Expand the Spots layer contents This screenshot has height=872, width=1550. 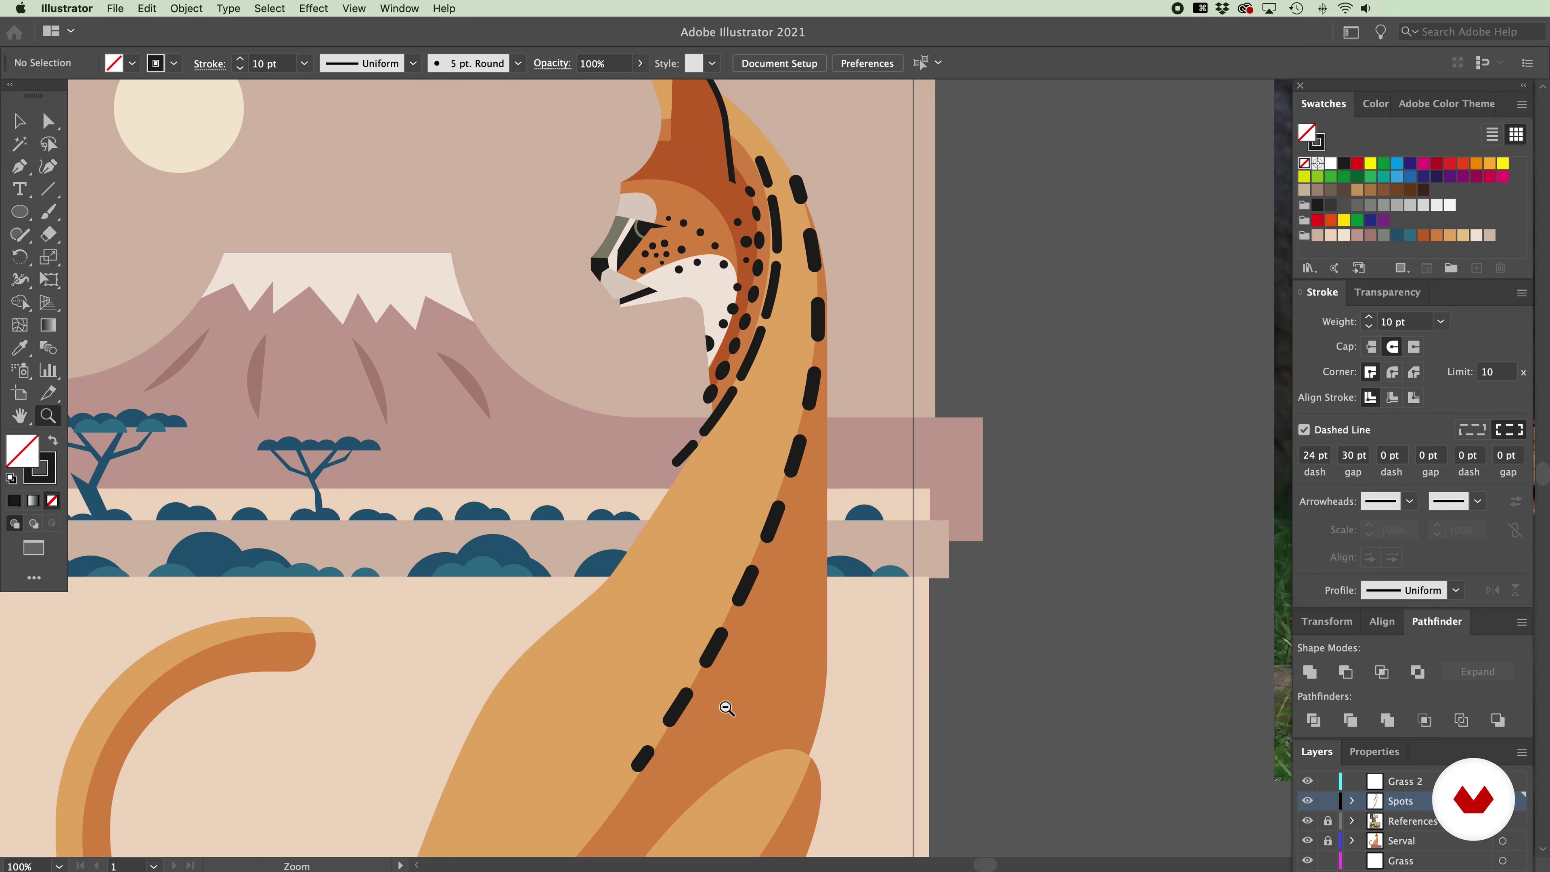coord(1352,801)
